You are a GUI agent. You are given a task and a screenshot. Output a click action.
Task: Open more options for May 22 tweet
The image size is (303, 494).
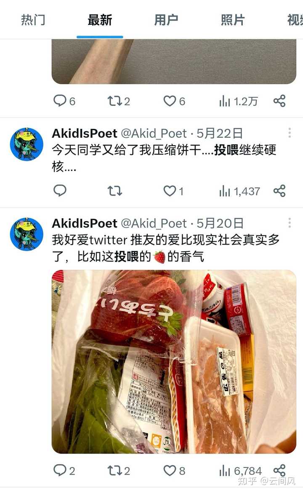(x=290, y=133)
